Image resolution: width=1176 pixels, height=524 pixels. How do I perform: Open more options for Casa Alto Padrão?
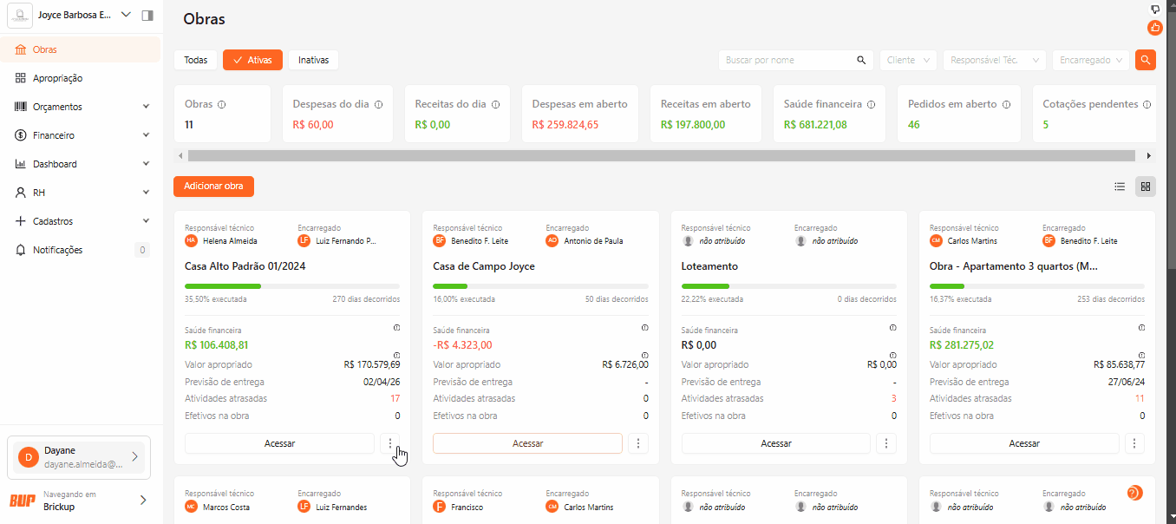(390, 443)
